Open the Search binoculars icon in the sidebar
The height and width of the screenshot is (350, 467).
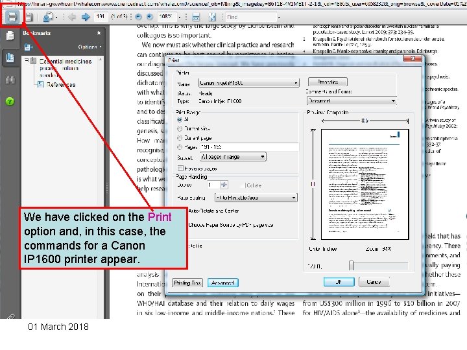tap(10, 80)
